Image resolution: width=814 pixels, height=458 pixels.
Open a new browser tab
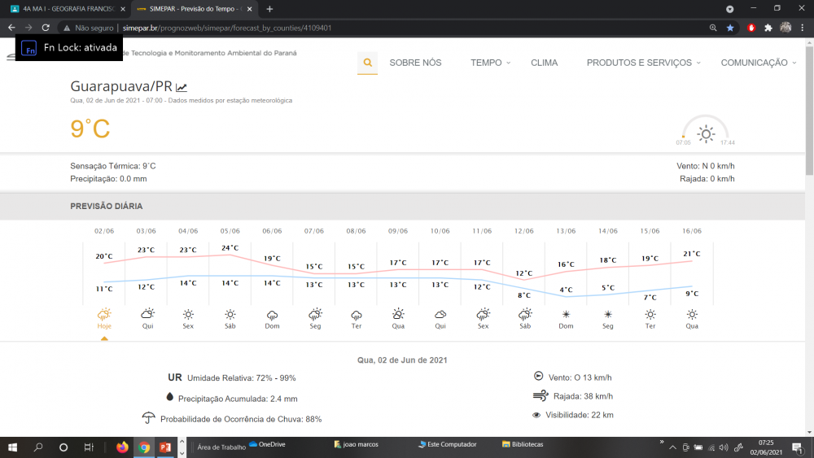click(269, 8)
